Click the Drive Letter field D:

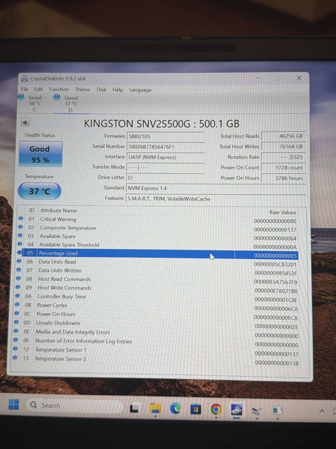(x=165, y=178)
